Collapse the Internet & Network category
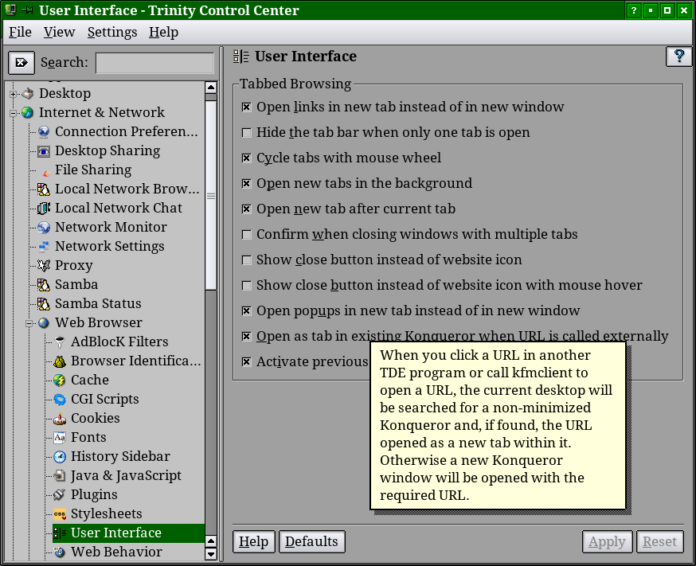 [x=13, y=113]
